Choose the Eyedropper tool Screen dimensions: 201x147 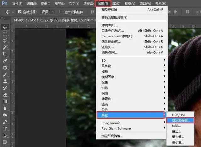(5, 61)
